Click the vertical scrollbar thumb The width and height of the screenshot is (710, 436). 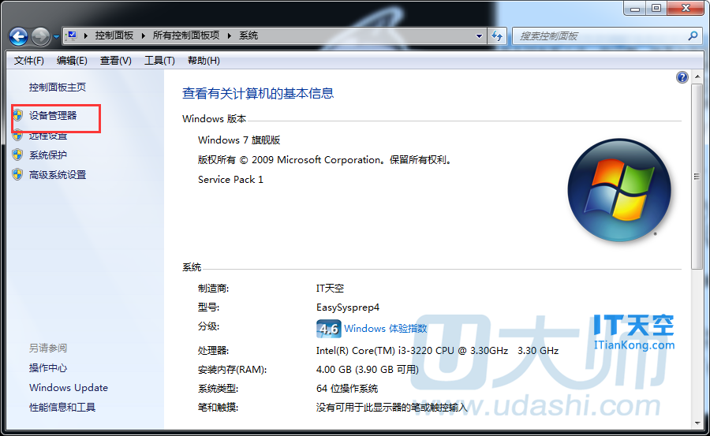pos(697,177)
